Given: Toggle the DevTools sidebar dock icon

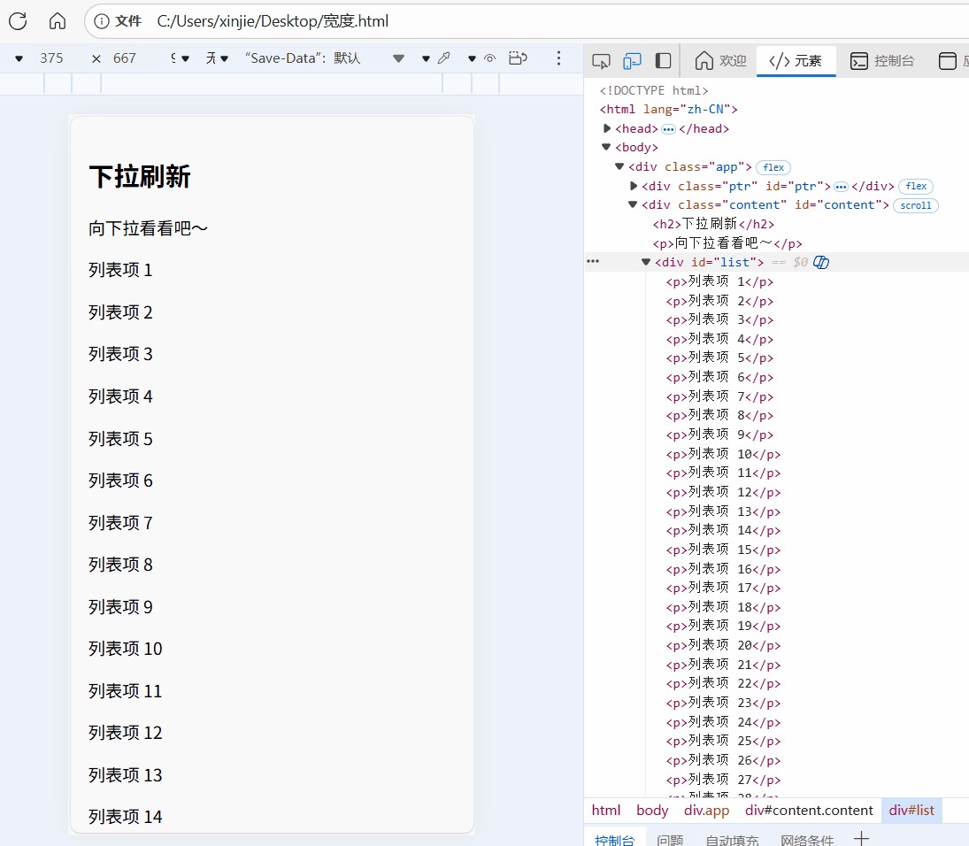Looking at the screenshot, I should [x=663, y=61].
